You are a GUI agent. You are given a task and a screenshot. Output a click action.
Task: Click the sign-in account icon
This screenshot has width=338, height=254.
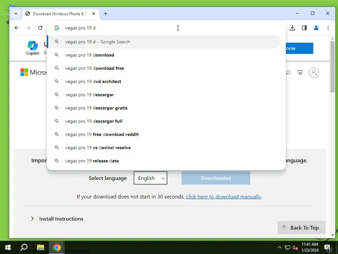pyautogui.click(x=314, y=72)
